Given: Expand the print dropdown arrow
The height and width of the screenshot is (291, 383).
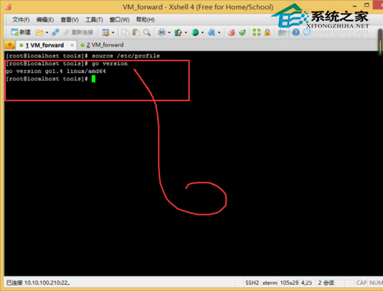Looking at the screenshot, I should tap(169, 33).
